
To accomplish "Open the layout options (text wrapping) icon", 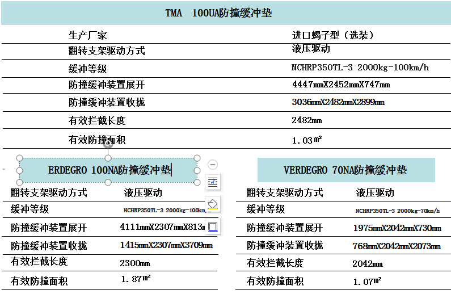I will click(213, 182).
